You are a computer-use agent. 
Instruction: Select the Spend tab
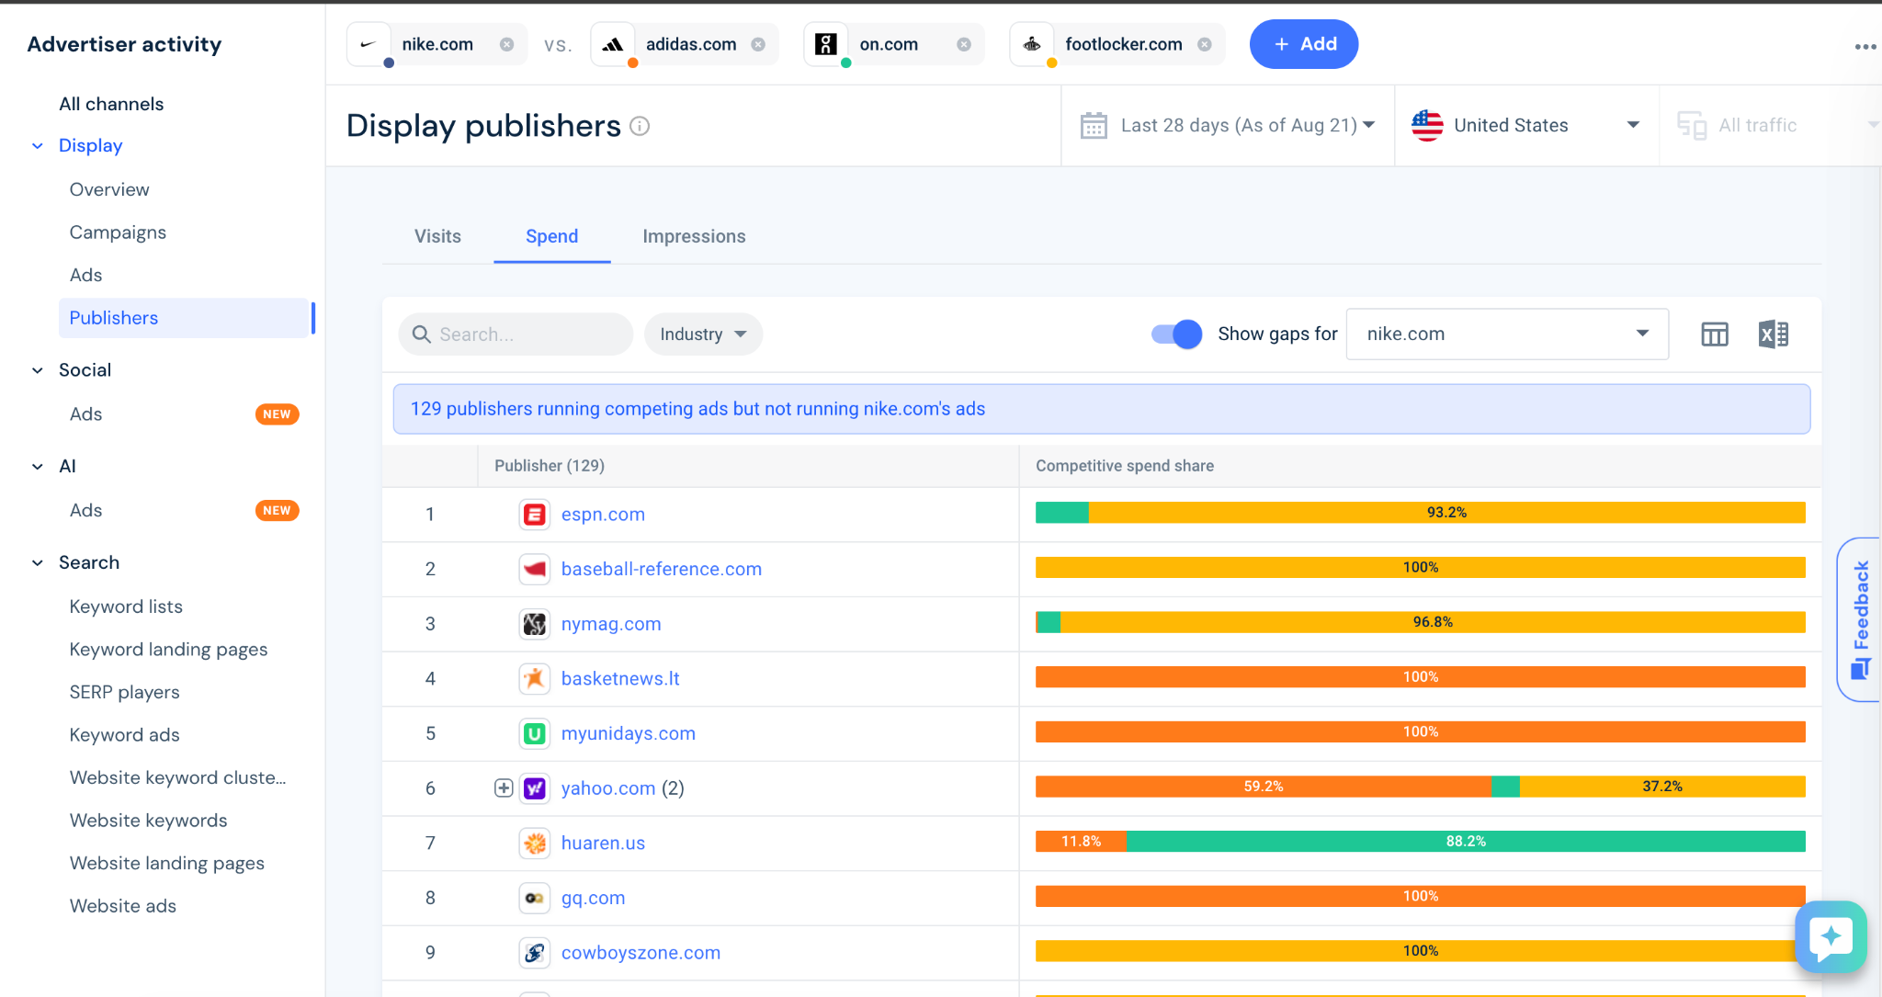tap(552, 236)
